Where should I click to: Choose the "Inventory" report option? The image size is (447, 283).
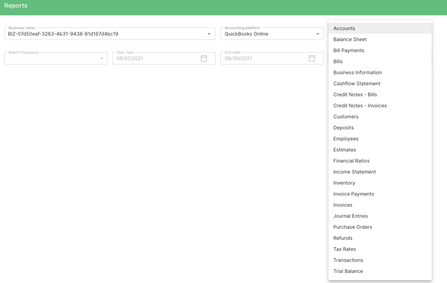coord(344,183)
